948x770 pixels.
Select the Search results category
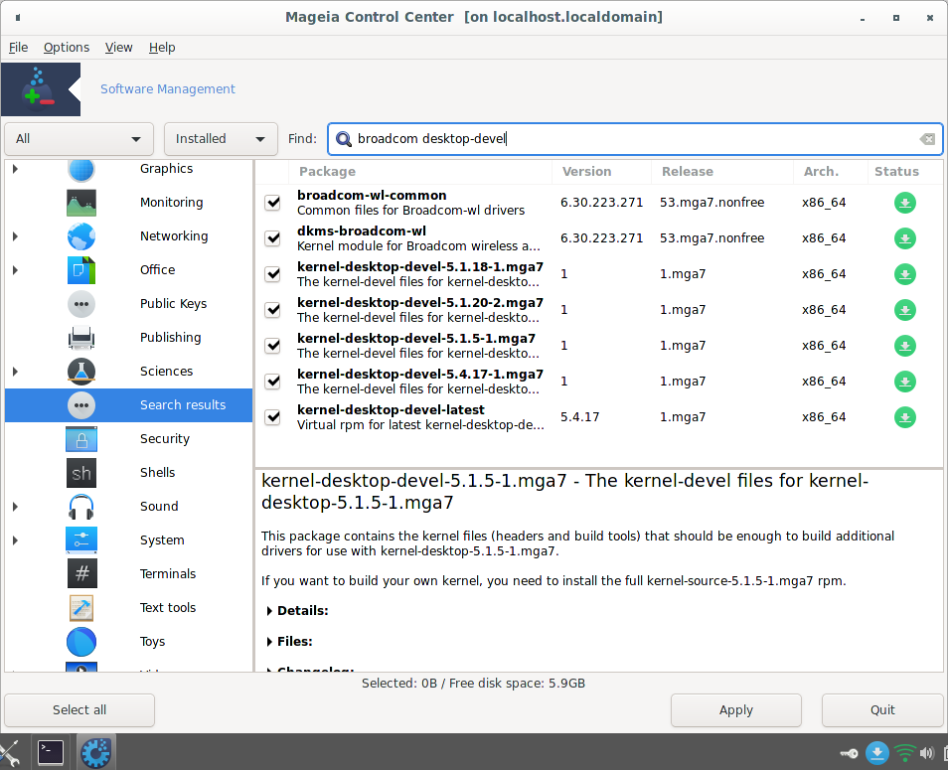129,405
